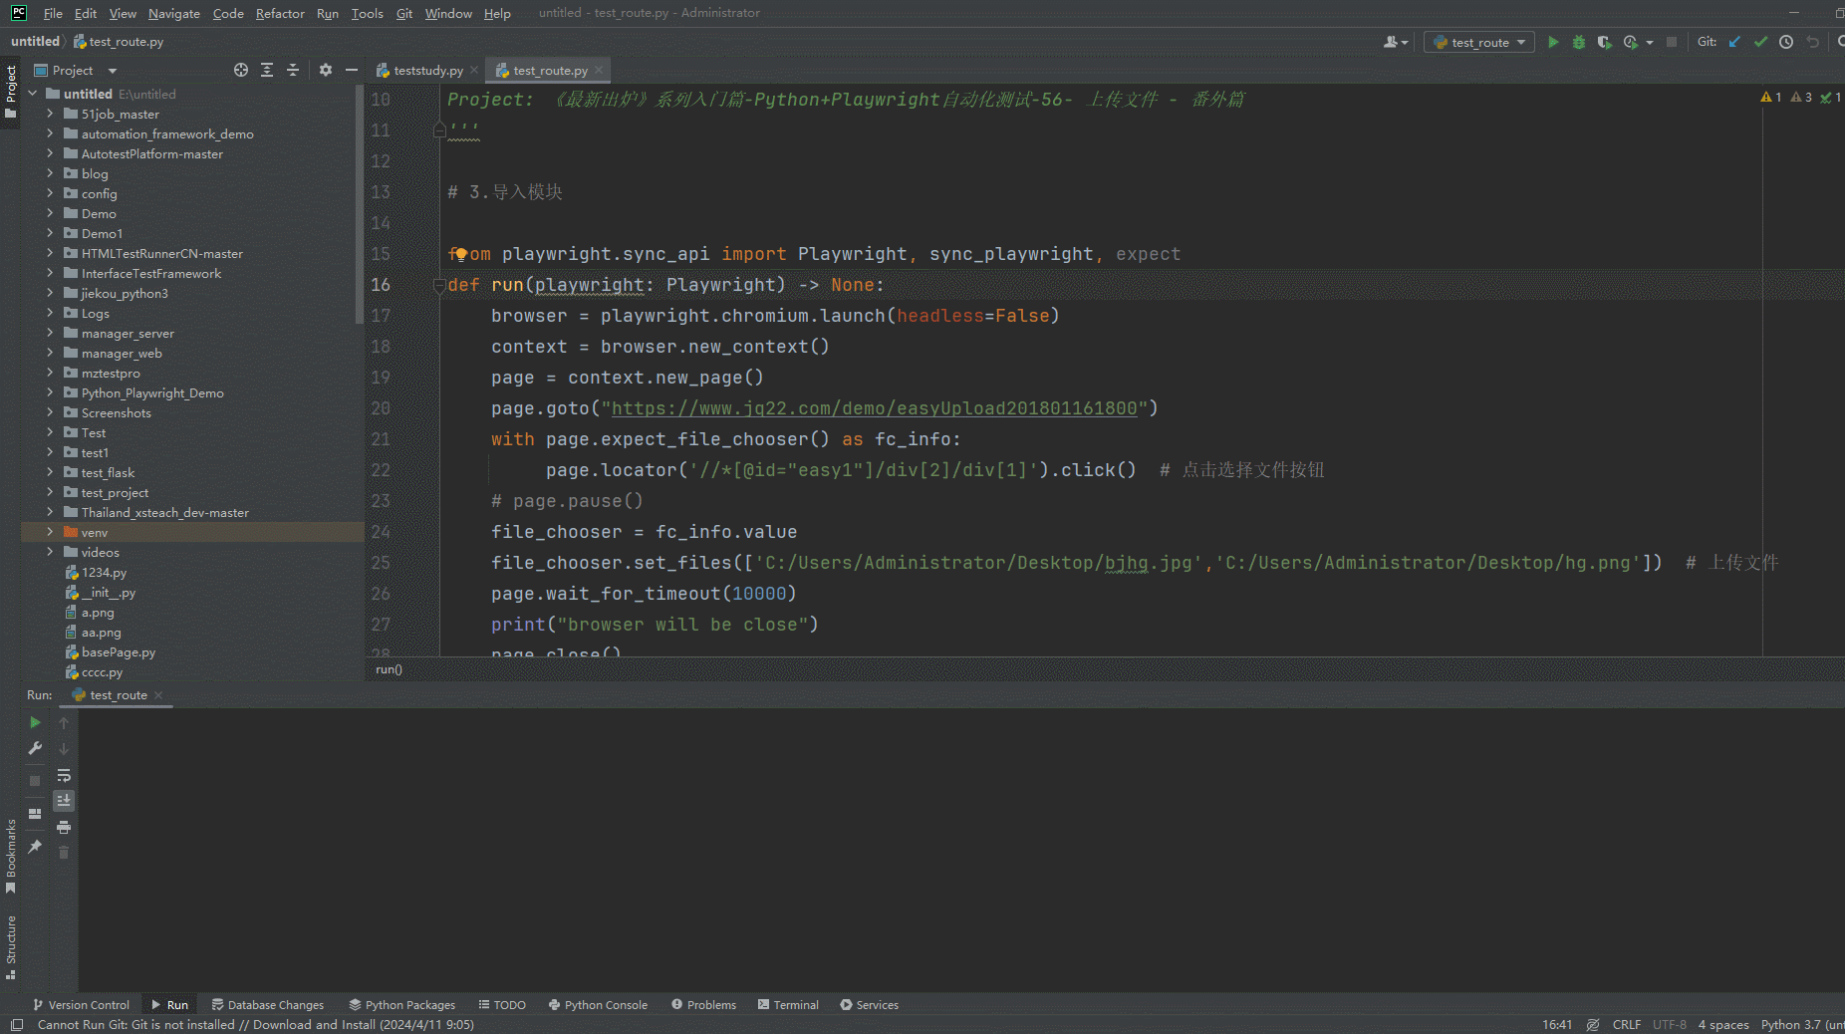The width and height of the screenshot is (1845, 1034).
Task: Open the Tools menu
Action: (367, 13)
